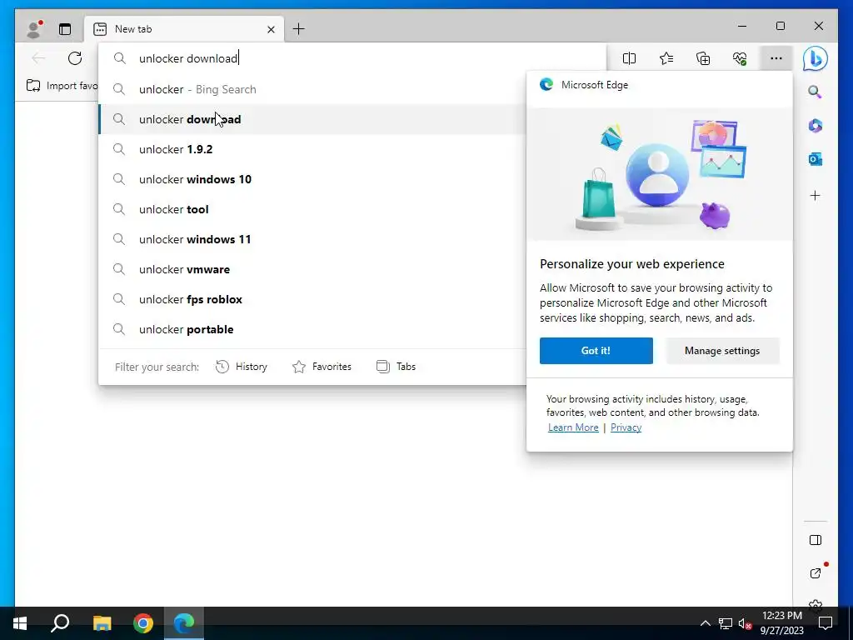
Task: Click the muted volume tray icon
Action: pos(745,623)
